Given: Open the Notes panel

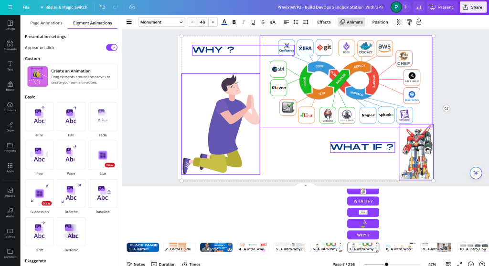Looking at the screenshot, I should pyautogui.click(x=136, y=264).
